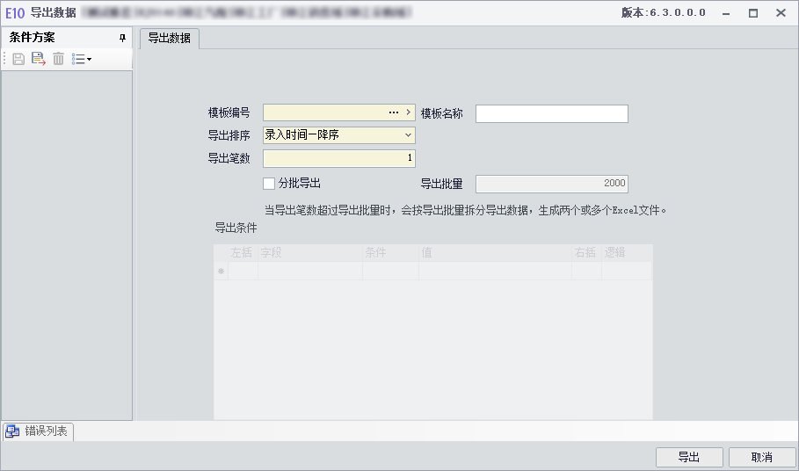Click the 导出批量 field showing 2000

pos(552,184)
